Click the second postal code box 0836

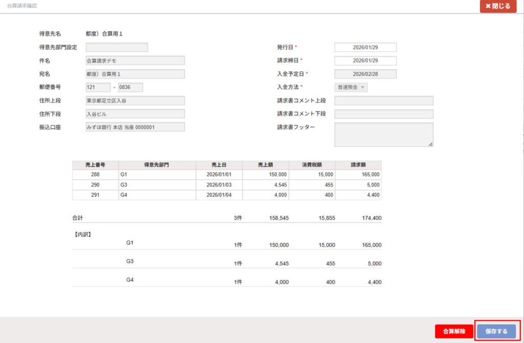[130, 87]
